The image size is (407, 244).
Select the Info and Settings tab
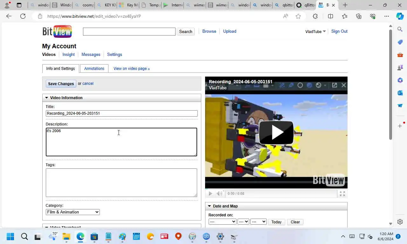click(x=60, y=68)
